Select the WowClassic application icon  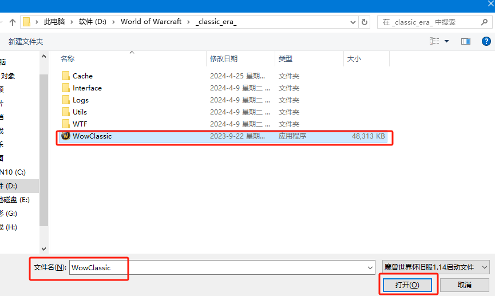click(66, 136)
